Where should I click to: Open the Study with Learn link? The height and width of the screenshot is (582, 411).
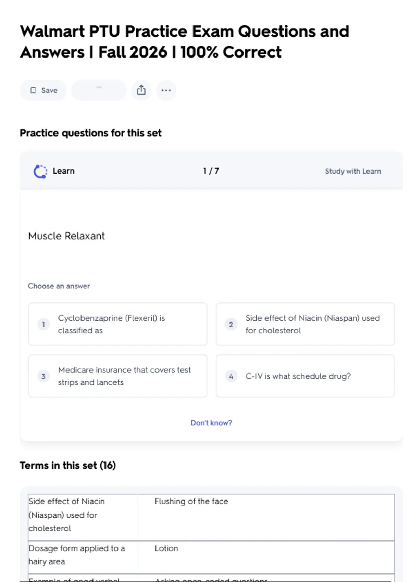click(353, 171)
